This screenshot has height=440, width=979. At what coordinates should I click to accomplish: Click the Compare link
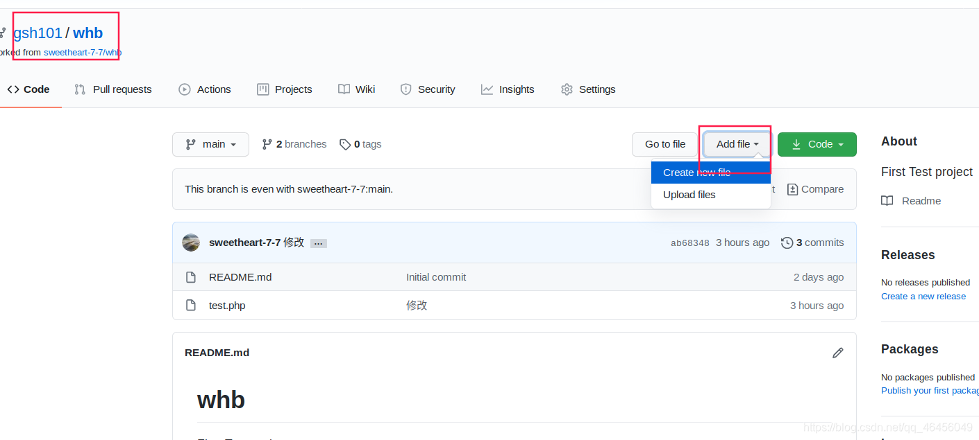[x=816, y=189]
